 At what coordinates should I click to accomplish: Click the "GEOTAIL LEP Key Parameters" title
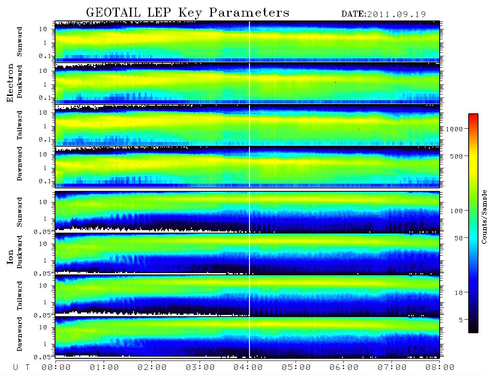pos(188,13)
